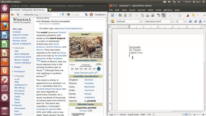
Task: Adjust the zoom slider handle in Writer
Action: click(x=203, y=115)
